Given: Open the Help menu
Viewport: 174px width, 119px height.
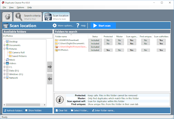Looking at the screenshot, I should click(x=30, y=7).
